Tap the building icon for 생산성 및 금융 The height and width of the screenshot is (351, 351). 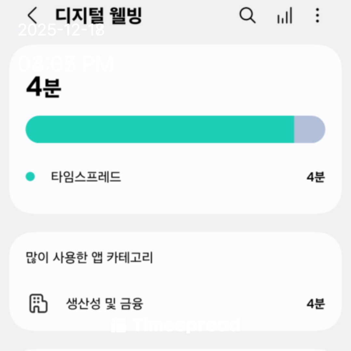(x=38, y=304)
